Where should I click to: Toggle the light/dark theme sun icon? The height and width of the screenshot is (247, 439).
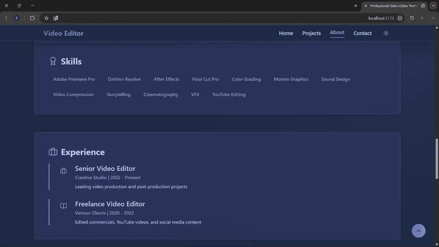tap(386, 33)
